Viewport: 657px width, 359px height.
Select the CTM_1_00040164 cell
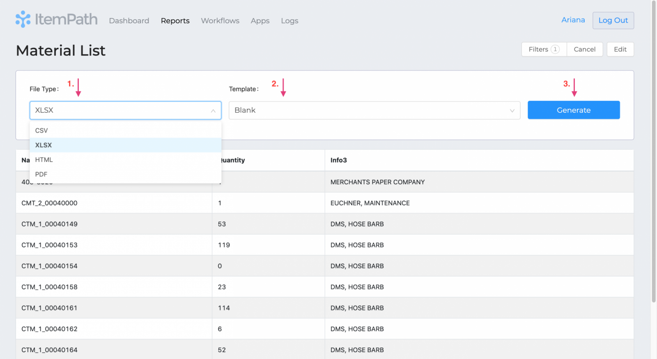(x=114, y=350)
